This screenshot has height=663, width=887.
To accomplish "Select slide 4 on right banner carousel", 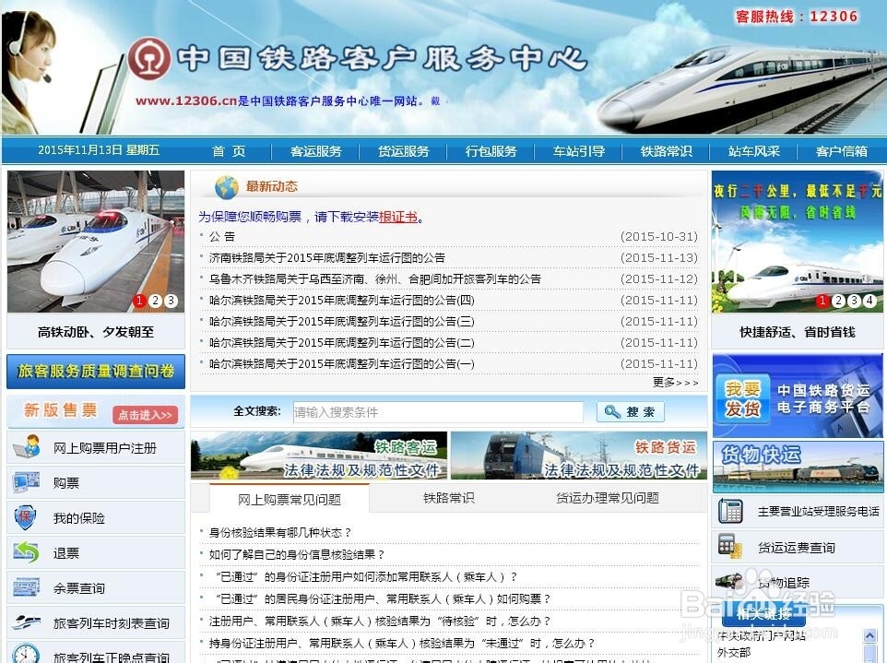I will tap(870, 301).
